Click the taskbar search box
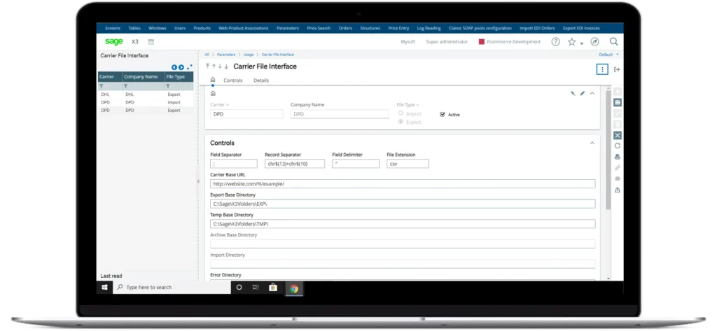The width and height of the screenshot is (717, 331). [x=172, y=288]
